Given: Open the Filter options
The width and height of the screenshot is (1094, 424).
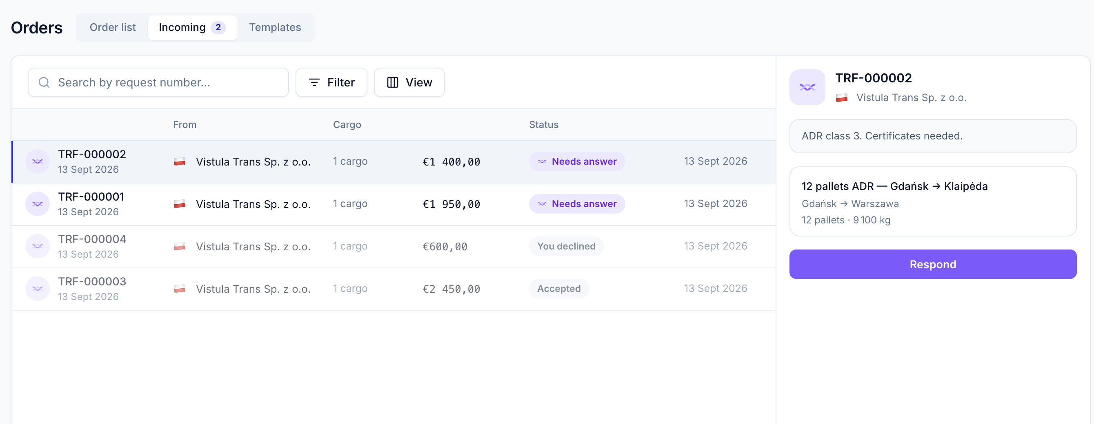Looking at the screenshot, I should [331, 82].
